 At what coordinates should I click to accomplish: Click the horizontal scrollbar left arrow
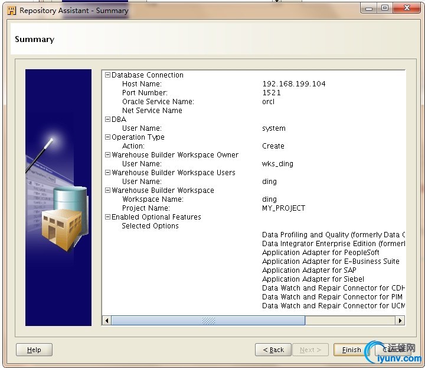click(107, 321)
